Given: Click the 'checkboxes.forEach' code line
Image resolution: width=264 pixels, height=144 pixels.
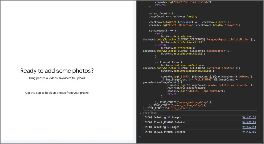Looking at the screenshot, I should click(191, 22).
